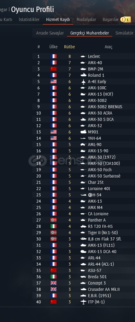The image size is (135, 322).
Task: Click the German flag beside Panther A
Action: click(54, 220)
